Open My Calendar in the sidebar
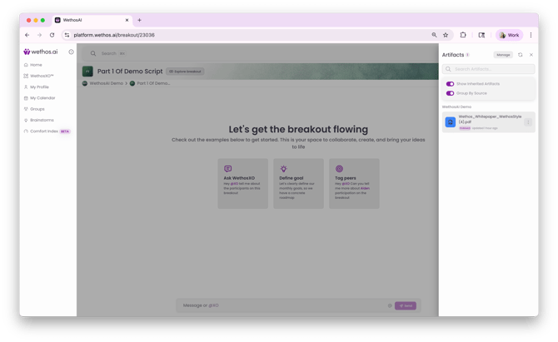 [42, 98]
